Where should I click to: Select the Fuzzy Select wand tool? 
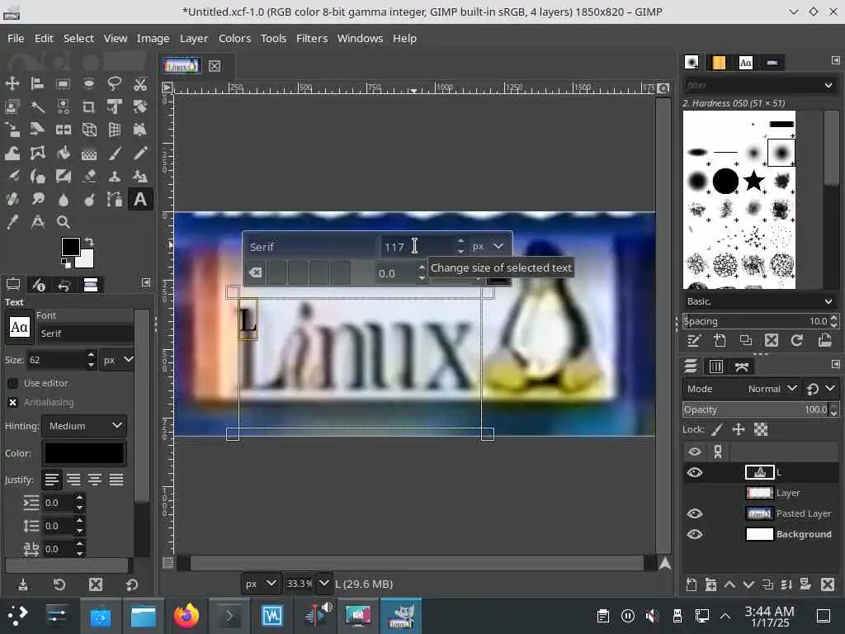(37, 106)
